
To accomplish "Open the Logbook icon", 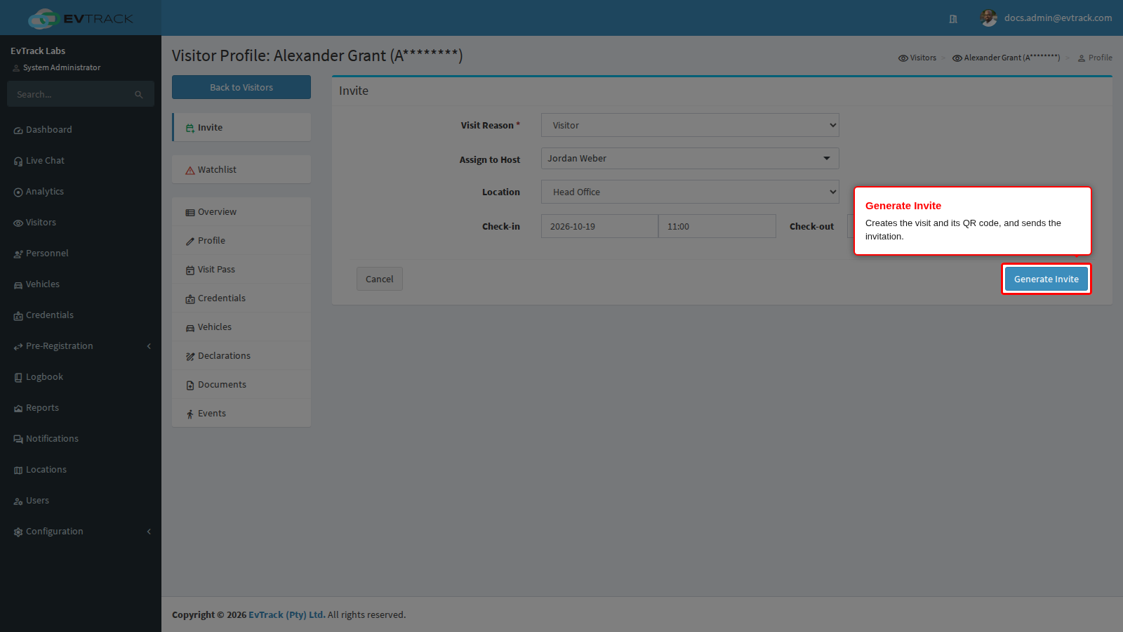I will coord(18,378).
